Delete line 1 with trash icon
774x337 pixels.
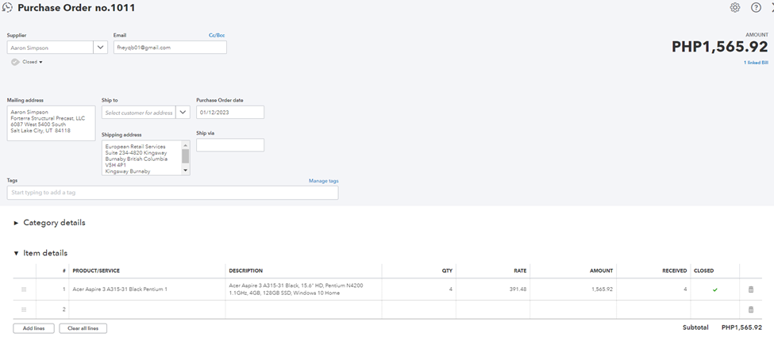coord(751,289)
